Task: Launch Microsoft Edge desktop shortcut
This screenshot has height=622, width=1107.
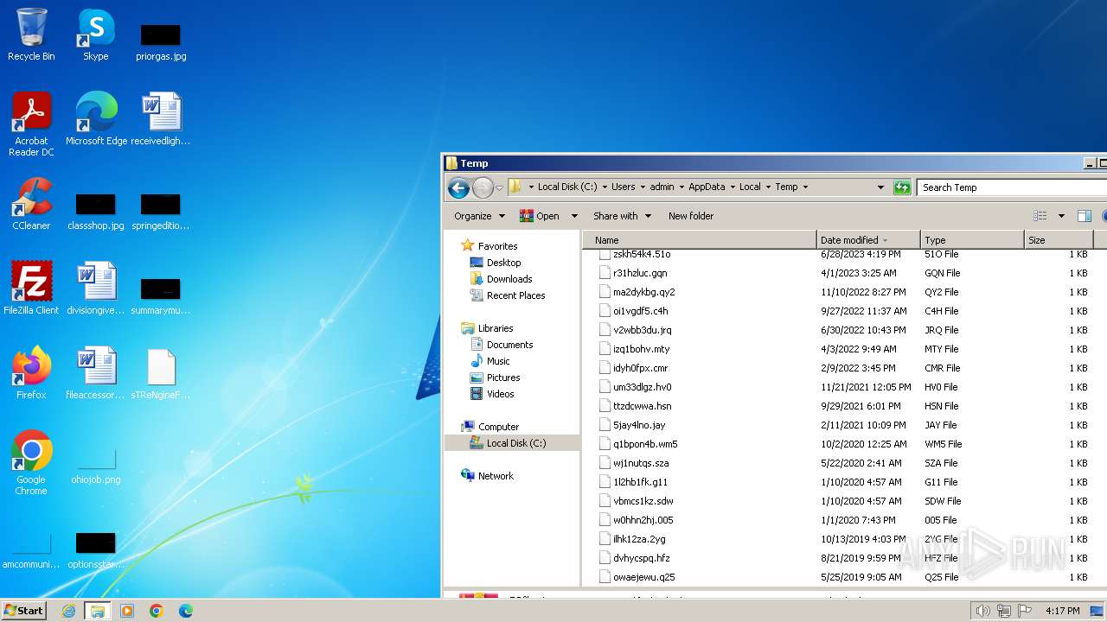Action: click(96, 118)
